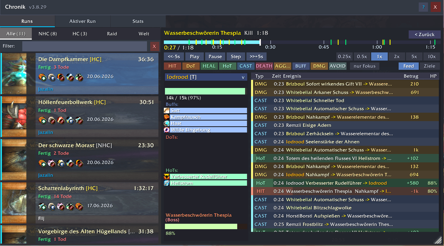
Task: Click the Play button
Action: click(195, 56)
